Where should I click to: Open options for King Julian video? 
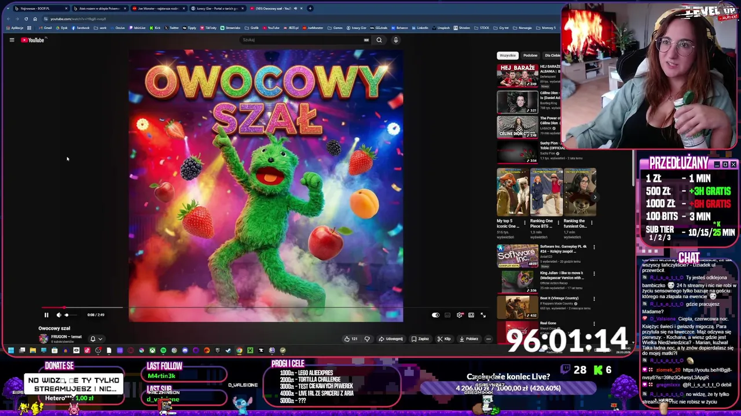tap(594, 273)
